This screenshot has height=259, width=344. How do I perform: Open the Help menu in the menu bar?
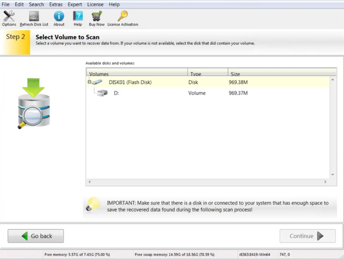coord(114,4)
